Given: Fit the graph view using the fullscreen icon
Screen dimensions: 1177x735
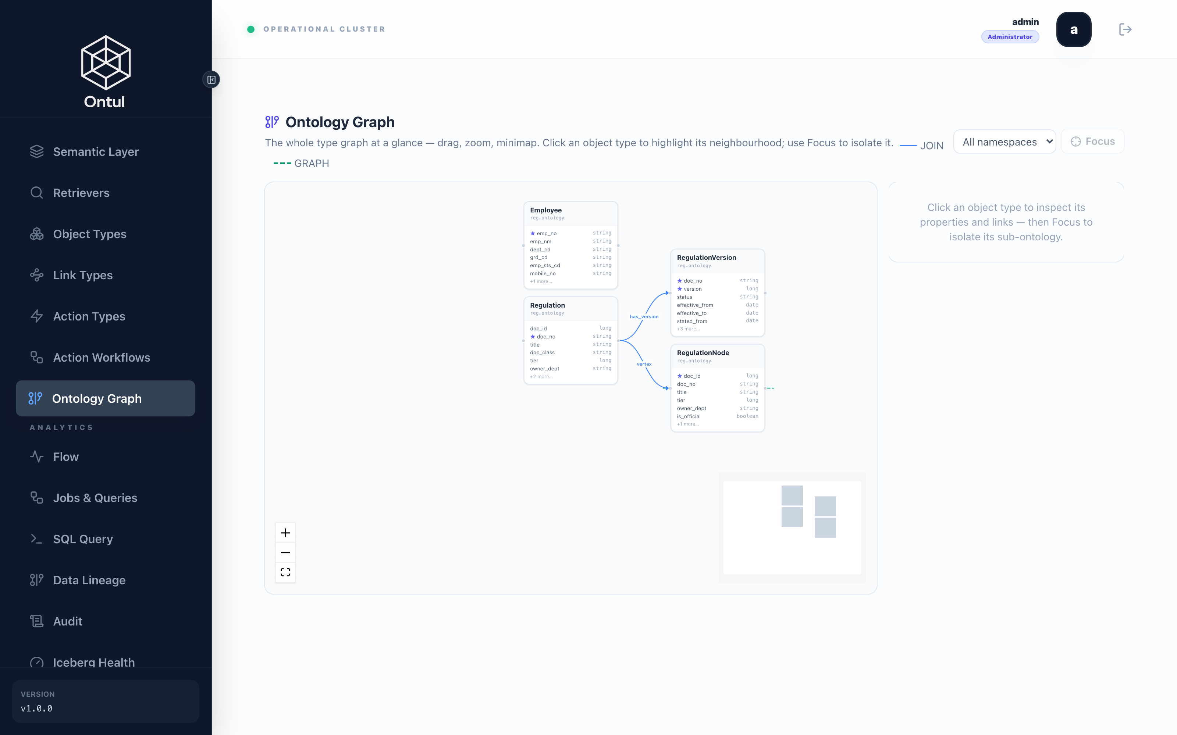Looking at the screenshot, I should (285, 572).
